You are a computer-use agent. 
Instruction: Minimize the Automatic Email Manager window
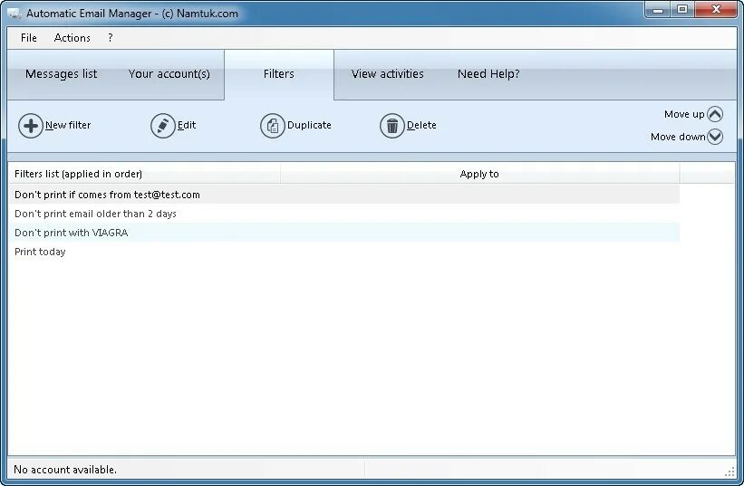[x=658, y=9]
